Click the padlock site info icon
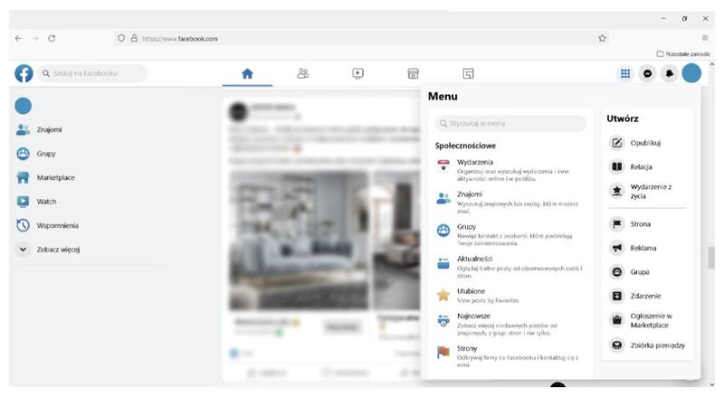 [x=134, y=38]
